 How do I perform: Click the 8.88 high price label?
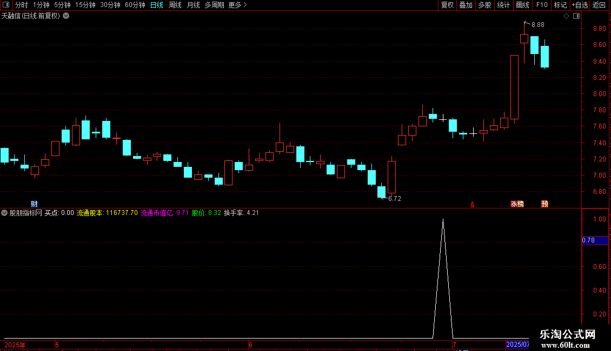[538, 25]
